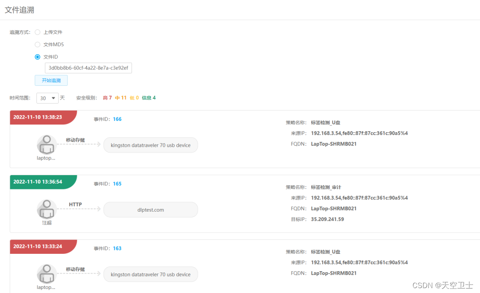Filter by medium severity 中 11
This screenshot has height=293, width=480.
pos(120,98)
